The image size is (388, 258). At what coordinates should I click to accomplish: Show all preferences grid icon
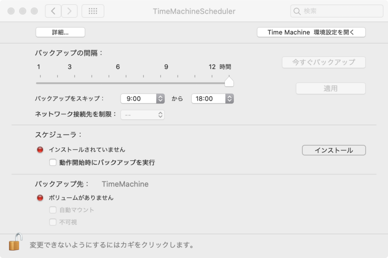click(x=93, y=11)
